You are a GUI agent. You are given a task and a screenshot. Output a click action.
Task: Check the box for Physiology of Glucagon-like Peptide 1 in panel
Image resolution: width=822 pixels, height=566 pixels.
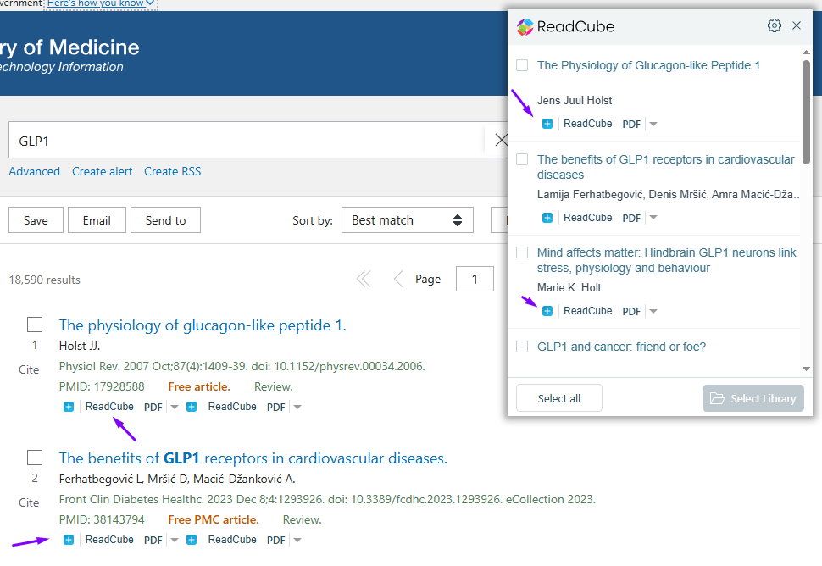pos(522,65)
